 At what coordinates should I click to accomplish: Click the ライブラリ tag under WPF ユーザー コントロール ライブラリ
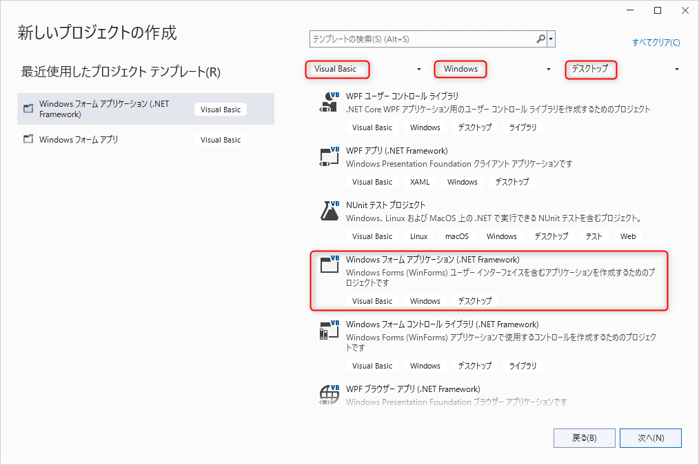tap(523, 127)
